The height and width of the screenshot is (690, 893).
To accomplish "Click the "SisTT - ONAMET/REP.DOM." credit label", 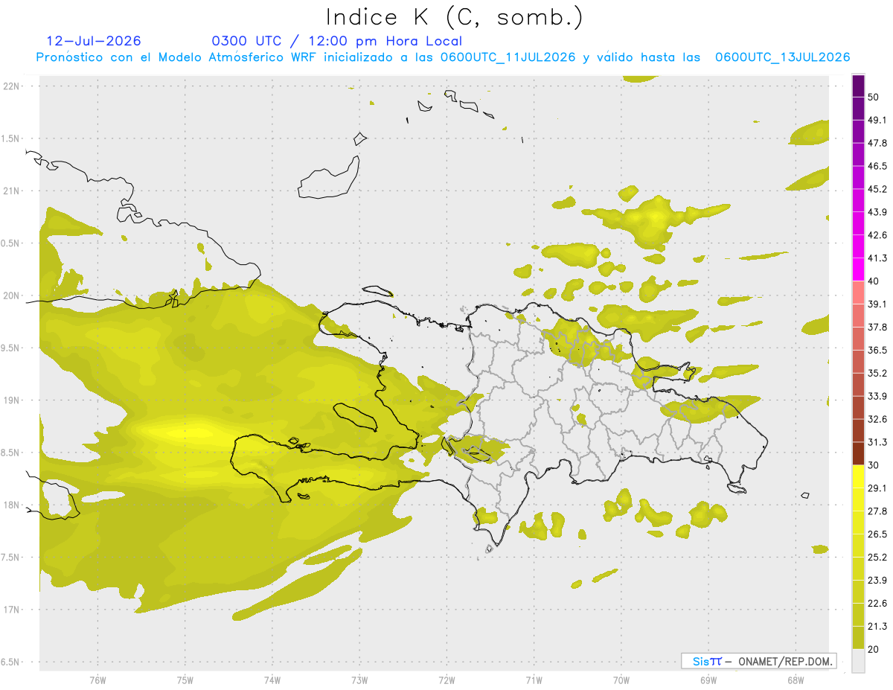I will point(759,661).
